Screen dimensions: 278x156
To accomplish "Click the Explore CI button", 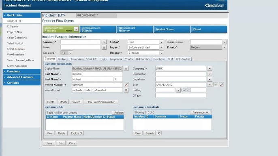I will pyautogui.click(x=77, y=133).
